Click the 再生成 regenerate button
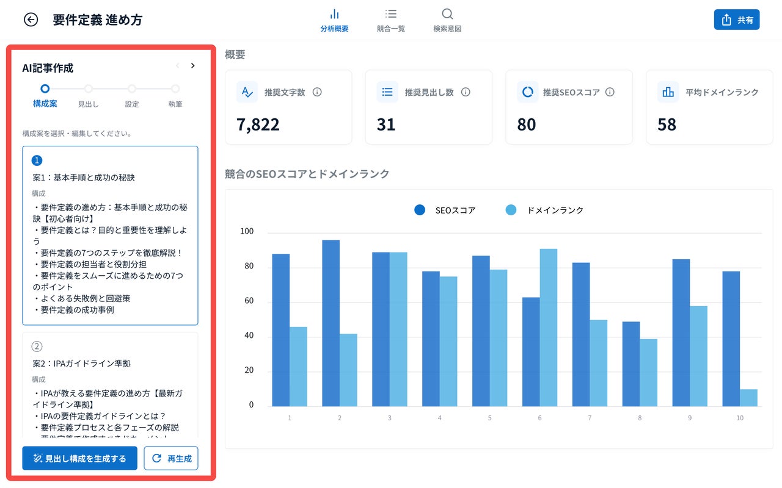Viewport: 782px width, 488px height. 171,459
